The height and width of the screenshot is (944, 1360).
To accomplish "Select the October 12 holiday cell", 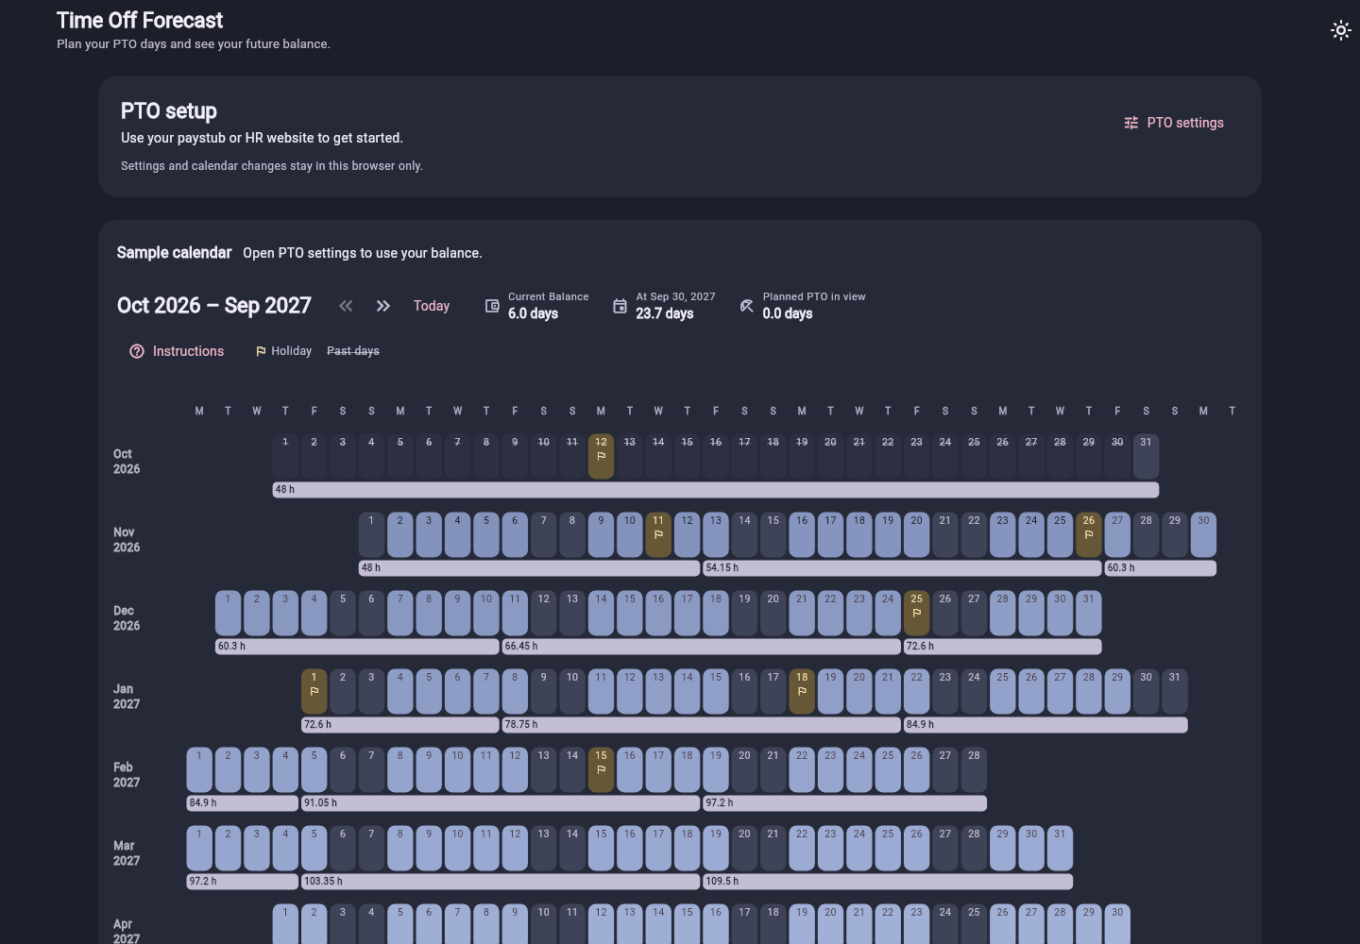I will 601,456.
